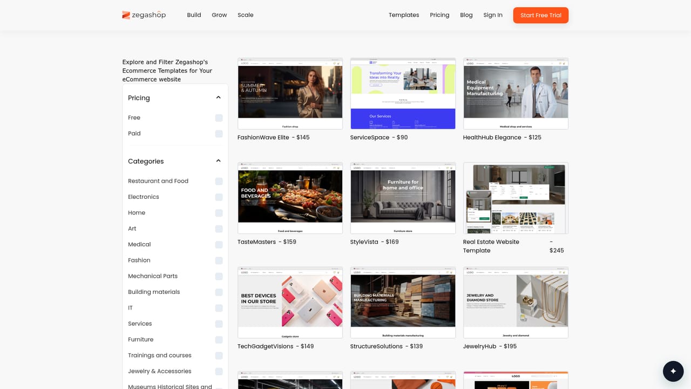Check the Electronics category box
691x389 pixels.
pos(219,197)
